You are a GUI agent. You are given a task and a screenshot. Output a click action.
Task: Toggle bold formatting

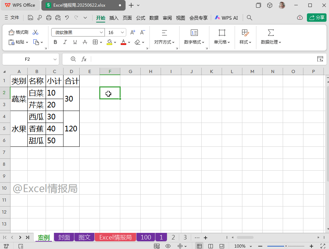[55, 42]
